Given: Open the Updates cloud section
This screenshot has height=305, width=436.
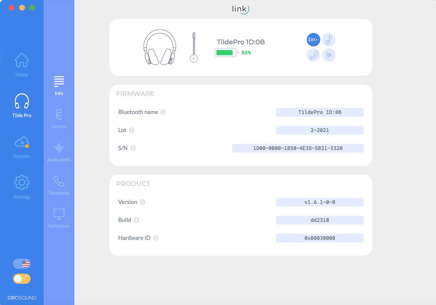Looking at the screenshot, I should (x=22, y=147).
